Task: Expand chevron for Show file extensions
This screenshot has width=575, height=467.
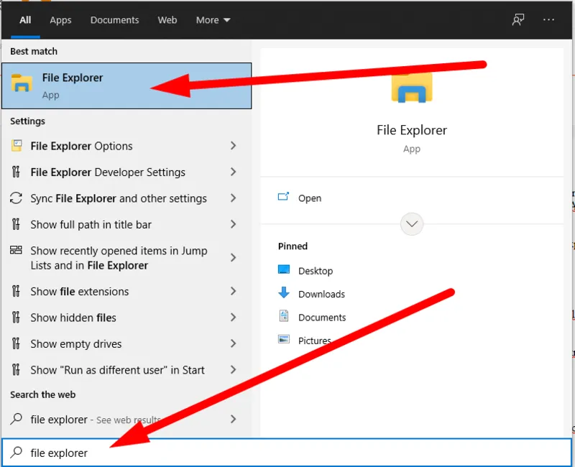Action: click(x=233, y=291)
